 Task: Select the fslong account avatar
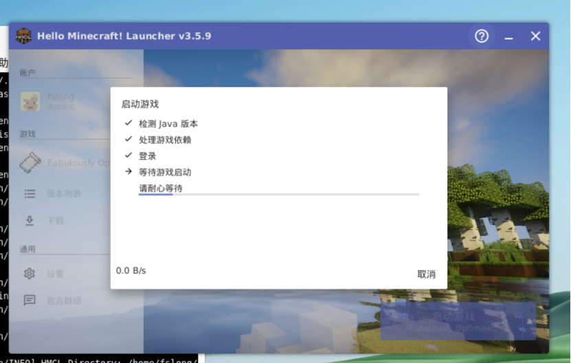31,101
